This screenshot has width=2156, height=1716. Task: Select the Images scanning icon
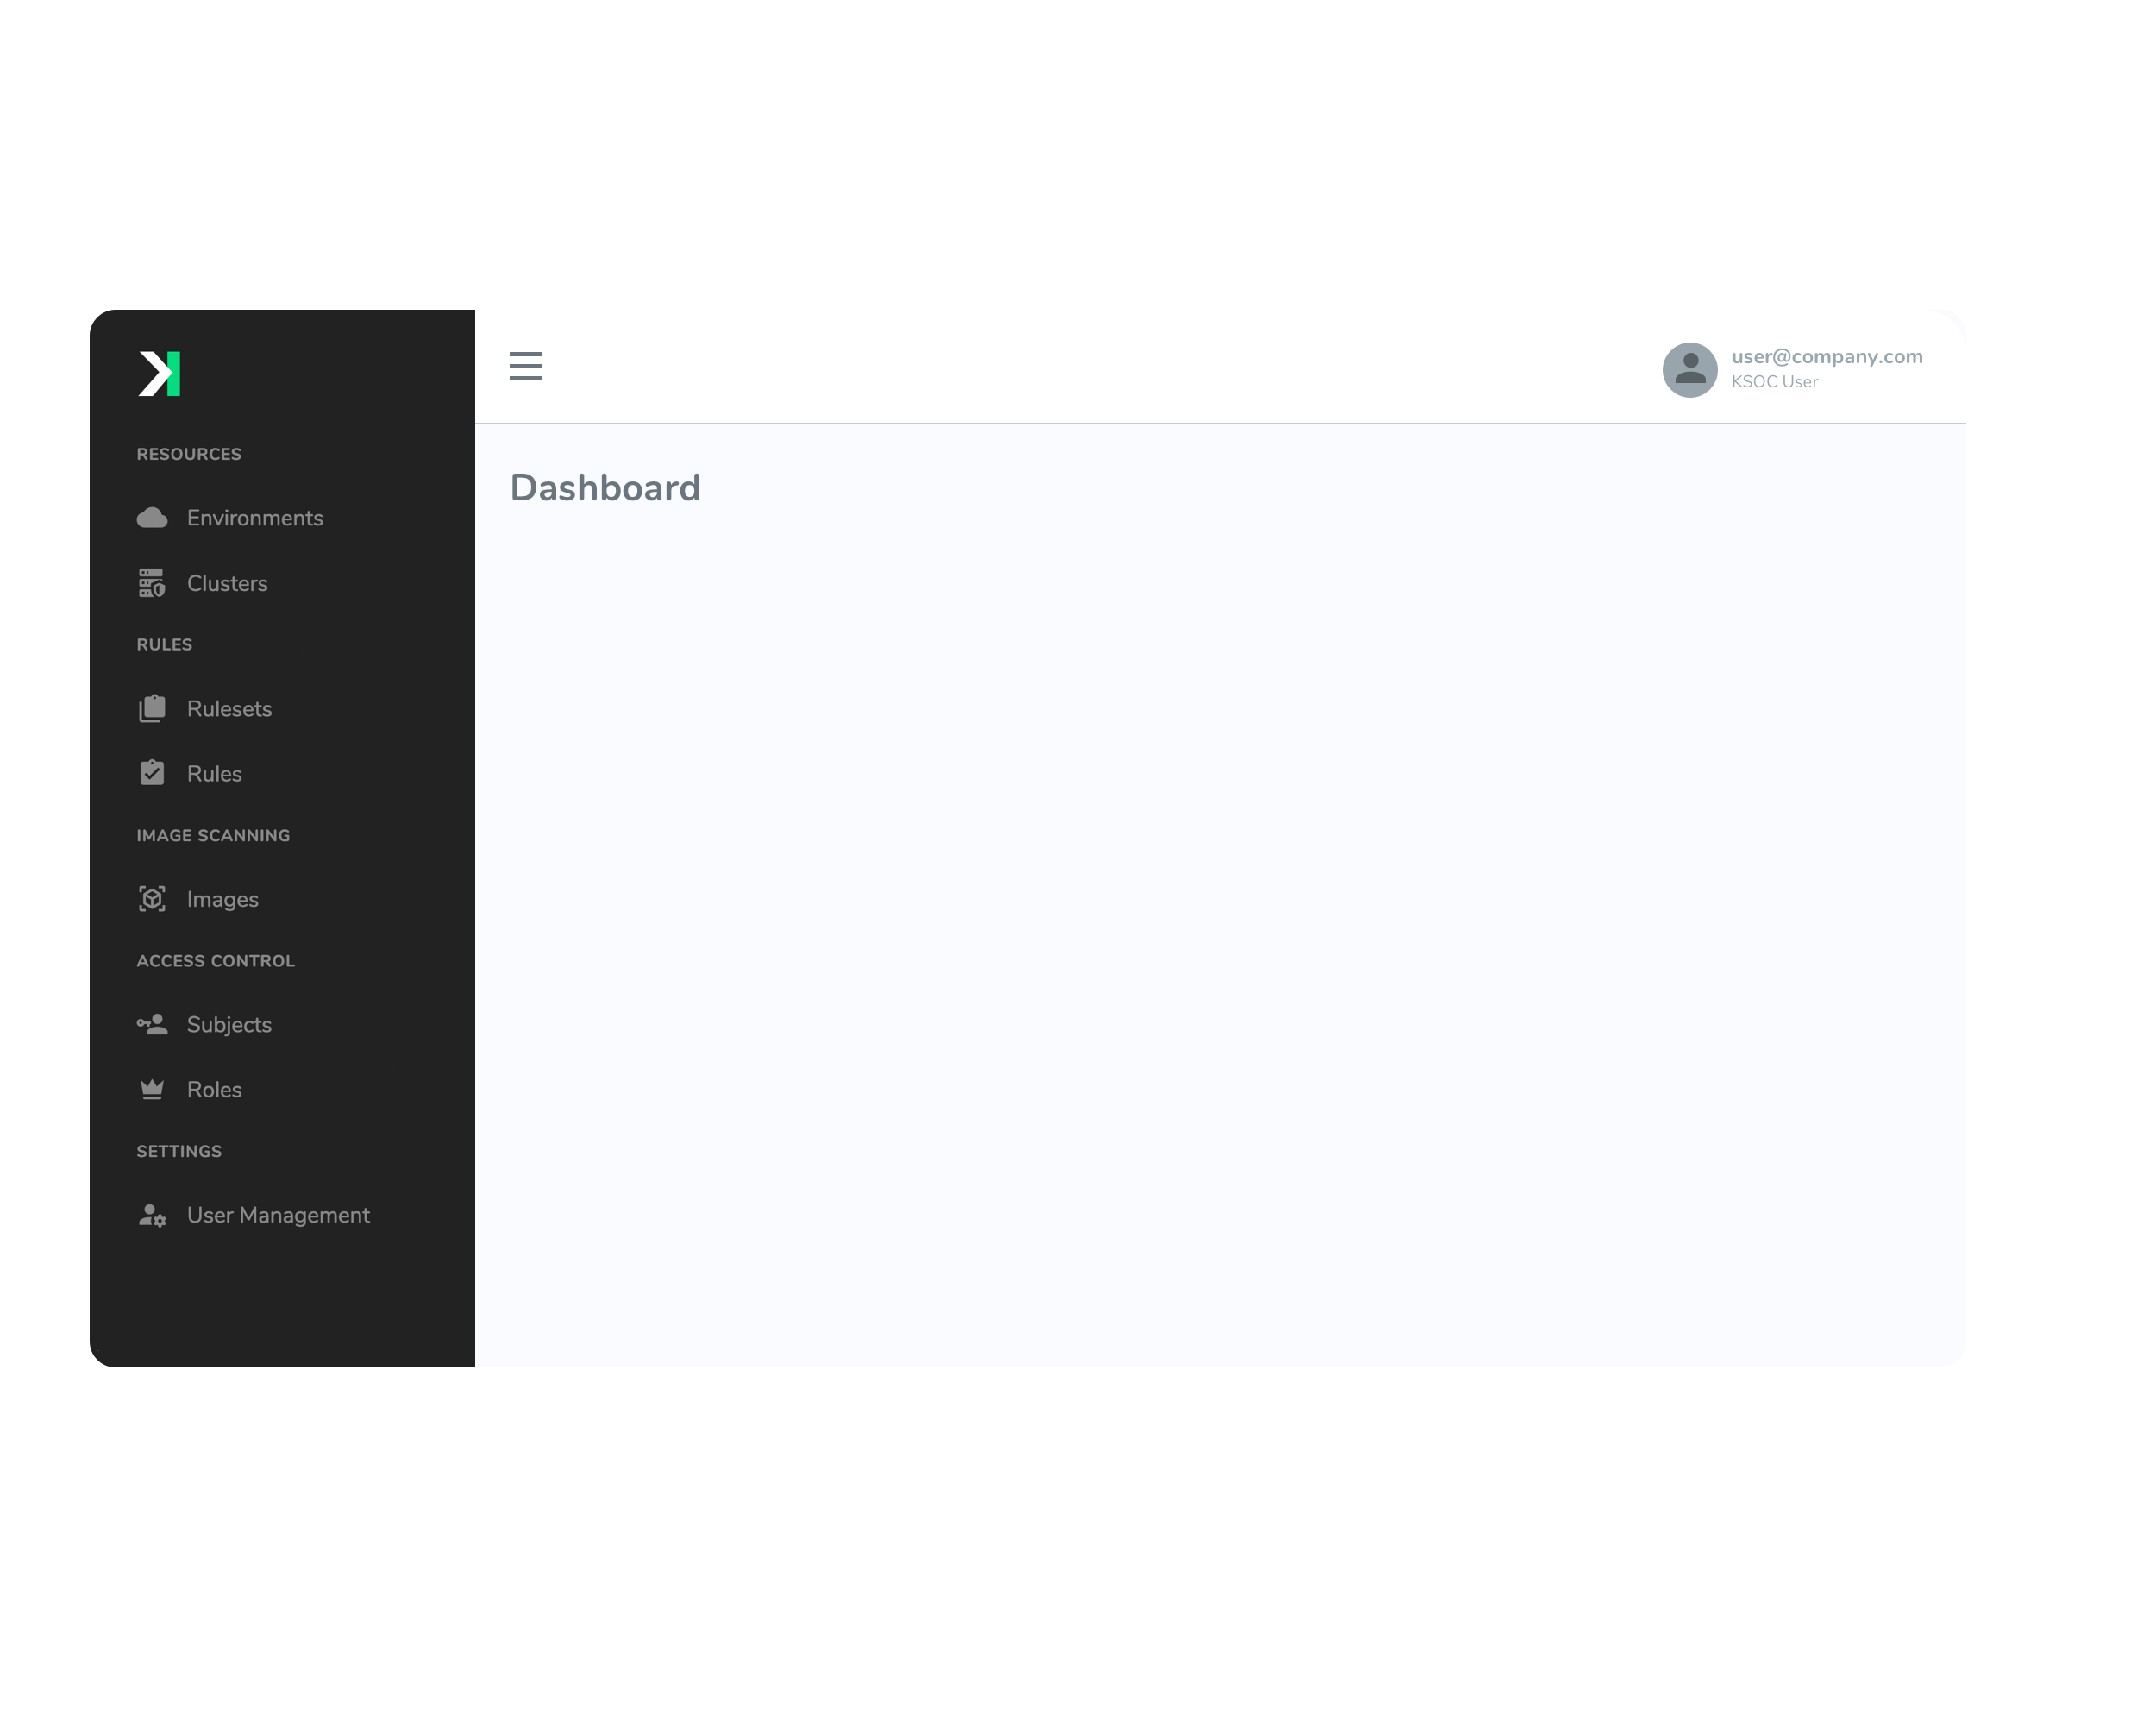click(153, 898)
